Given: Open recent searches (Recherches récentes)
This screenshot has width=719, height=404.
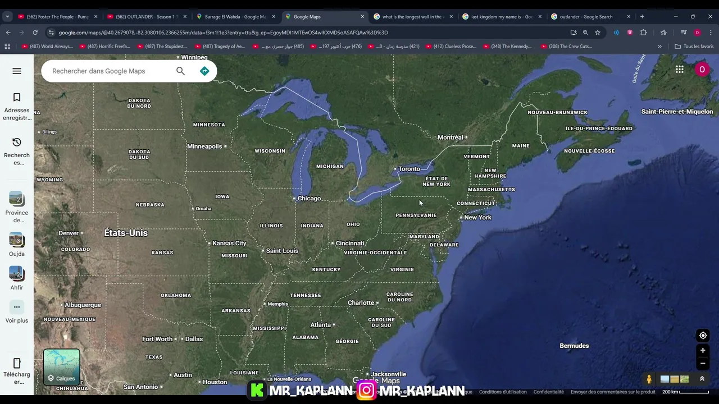Looking at the screenshot, I should tap(17, 151).
